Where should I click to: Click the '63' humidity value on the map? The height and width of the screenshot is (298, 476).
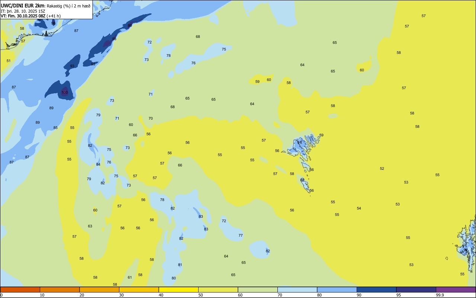click(x=90, y=226)
